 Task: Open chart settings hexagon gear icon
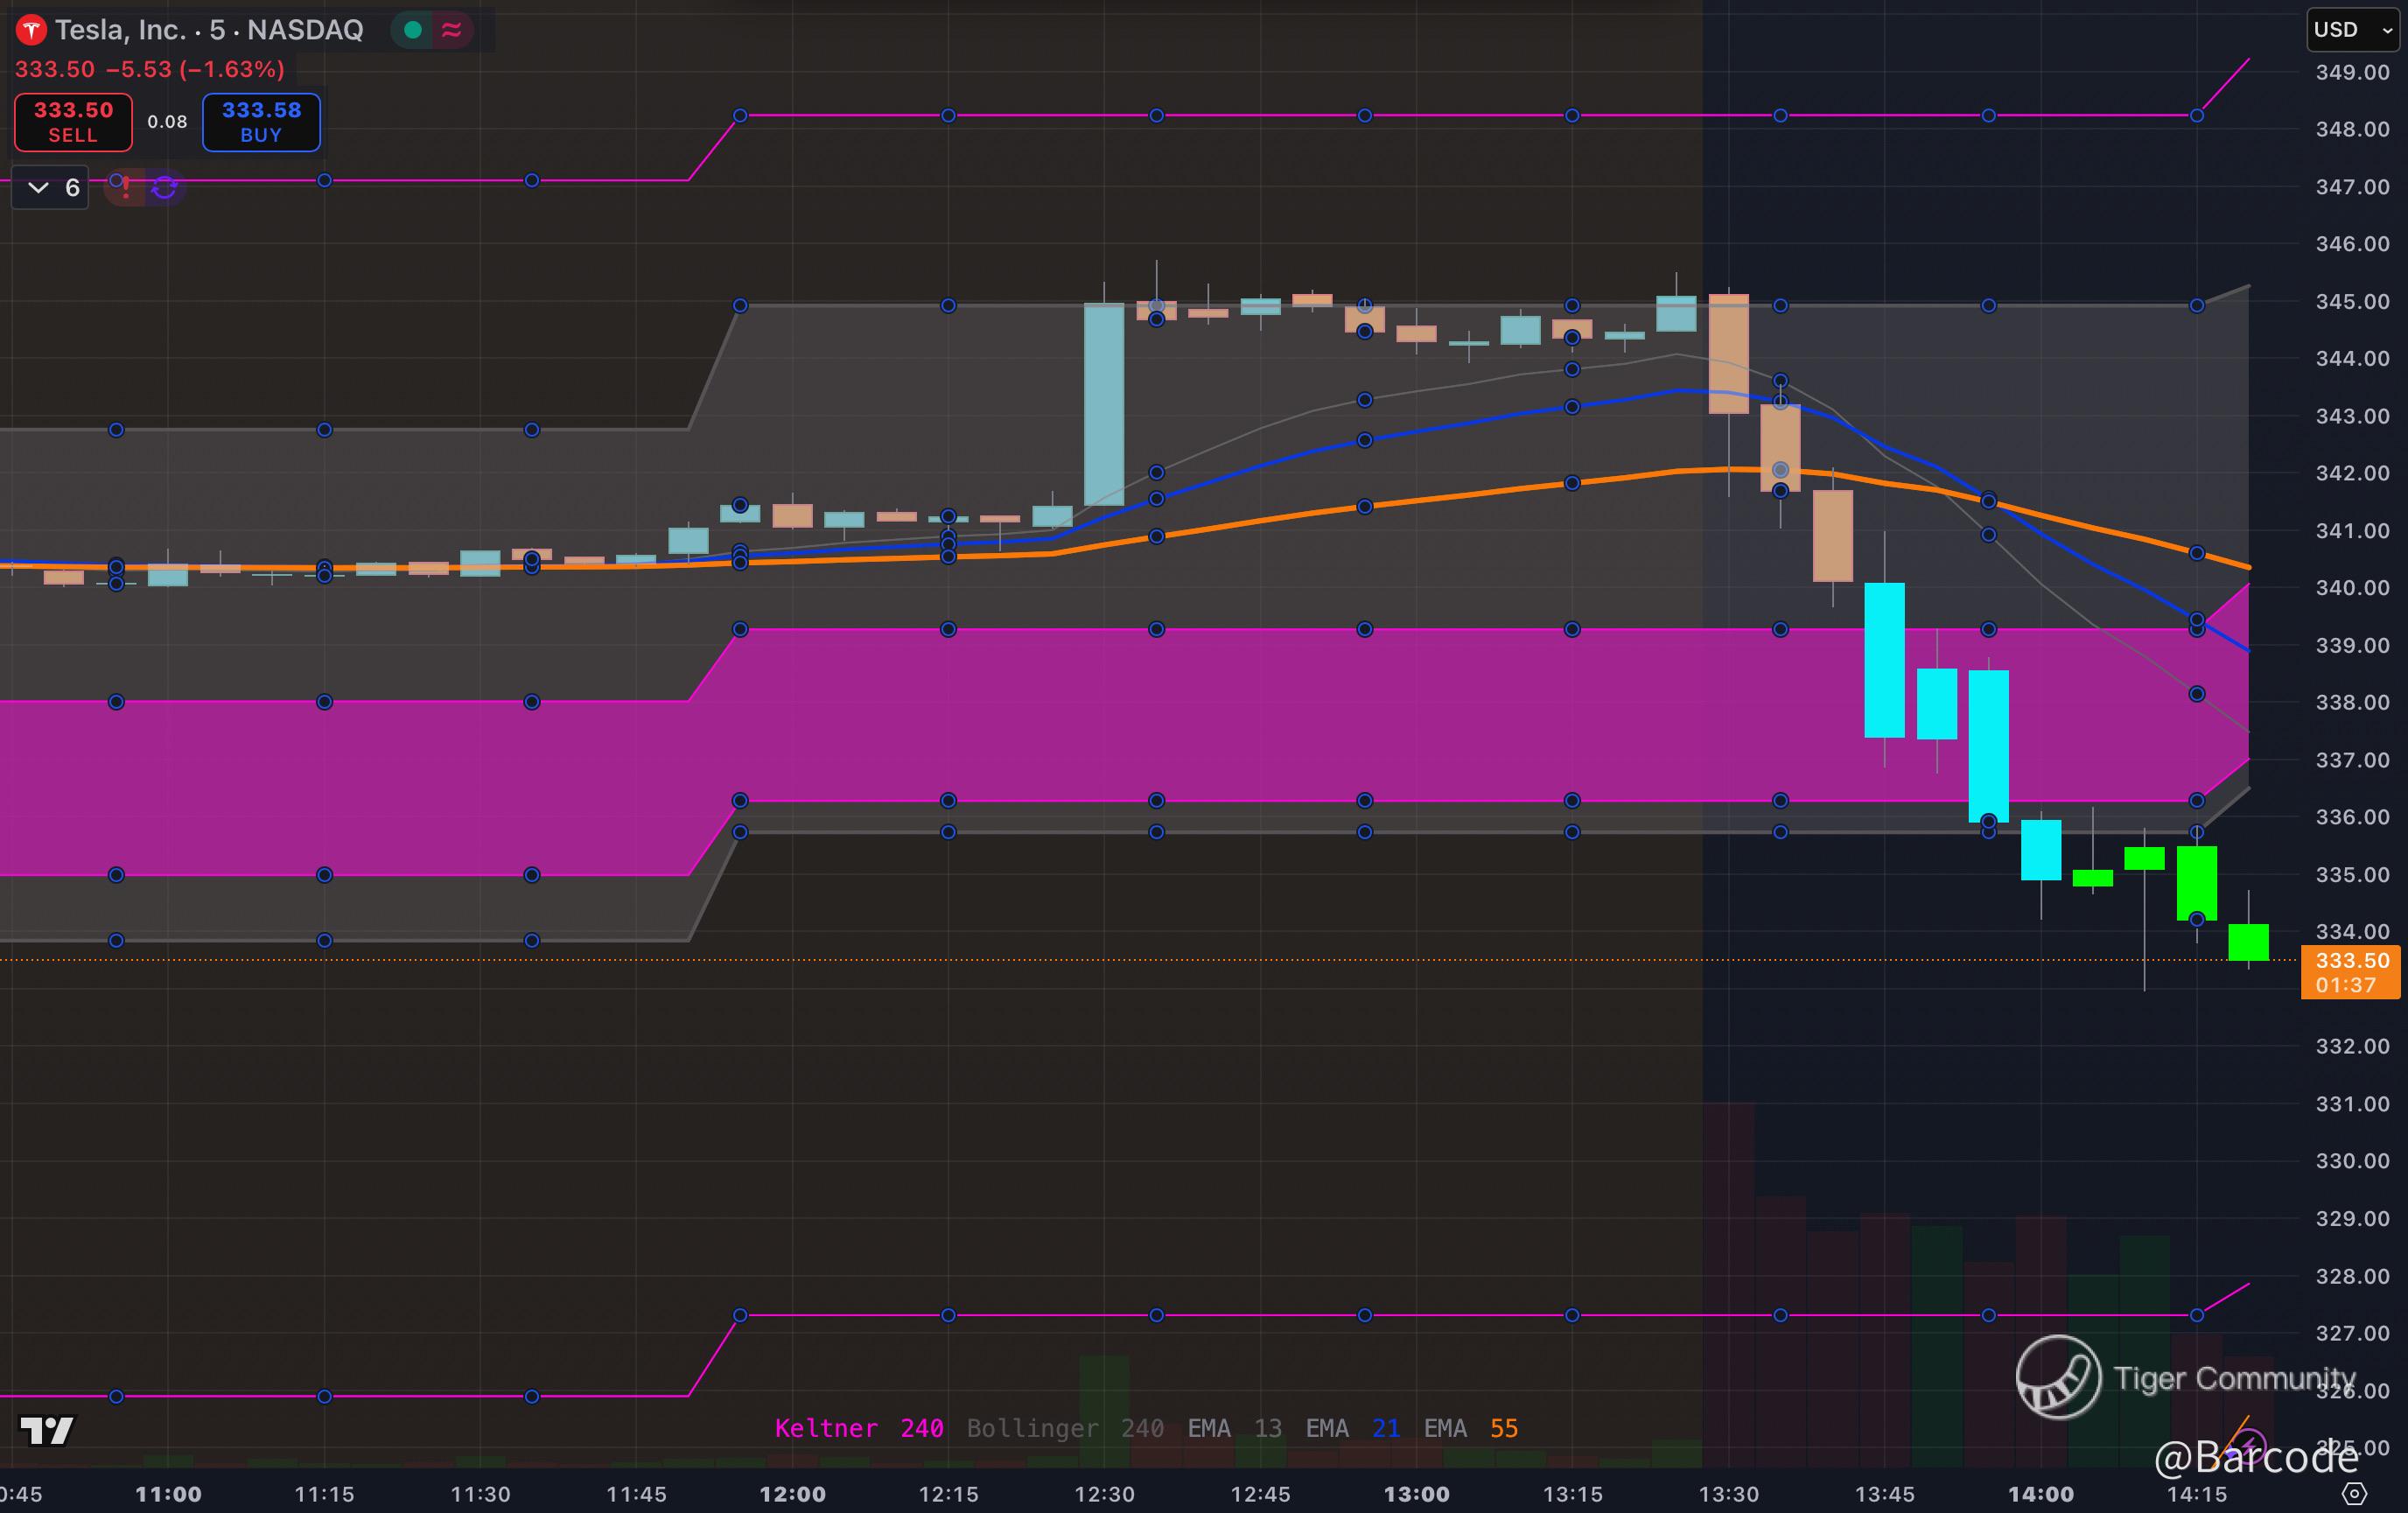pos(2355,1494)
